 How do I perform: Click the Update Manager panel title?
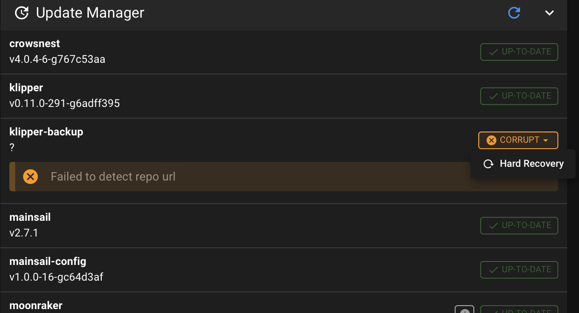(90, 13)
